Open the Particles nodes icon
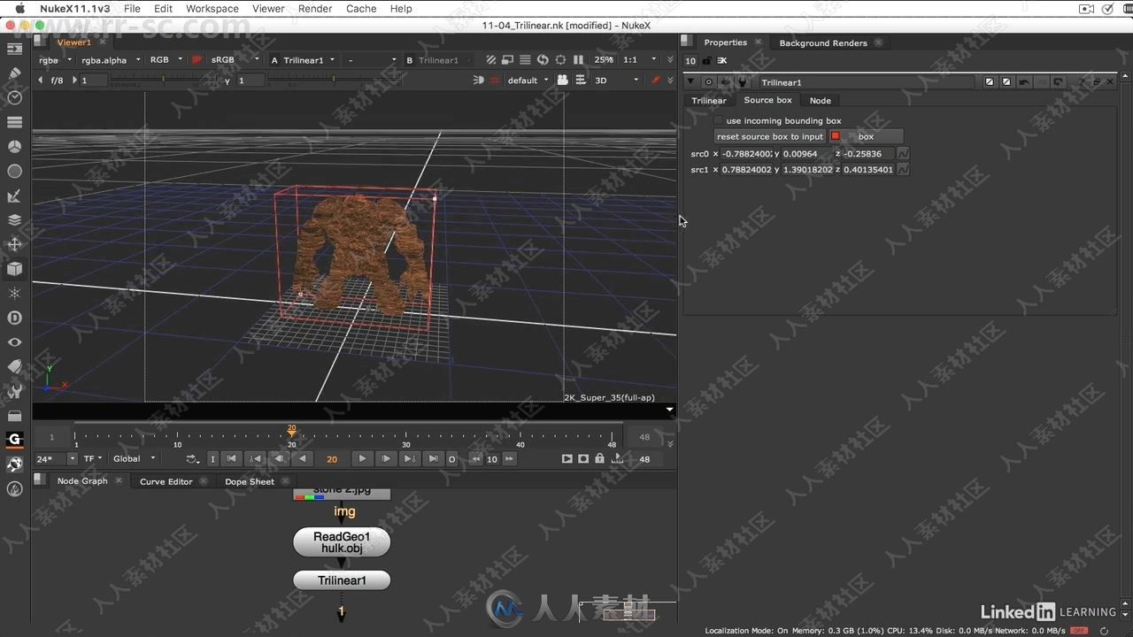1133x637 pixels. point(14,293)
